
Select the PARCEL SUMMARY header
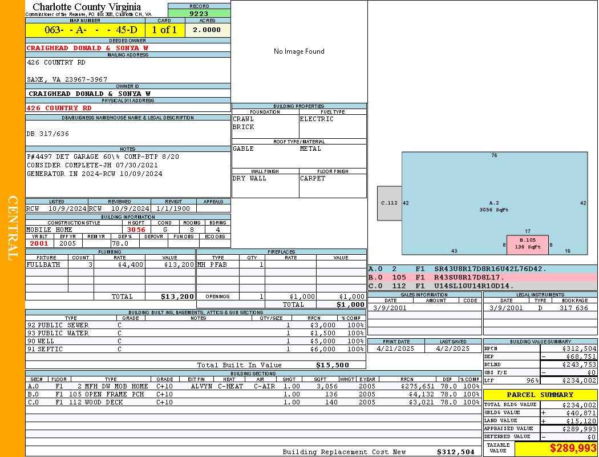(x=540, y=395)
